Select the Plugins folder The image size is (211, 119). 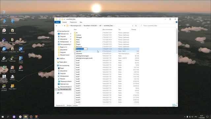(78, 44)
